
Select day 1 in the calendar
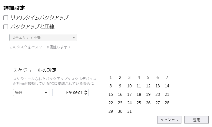point(111,77)
